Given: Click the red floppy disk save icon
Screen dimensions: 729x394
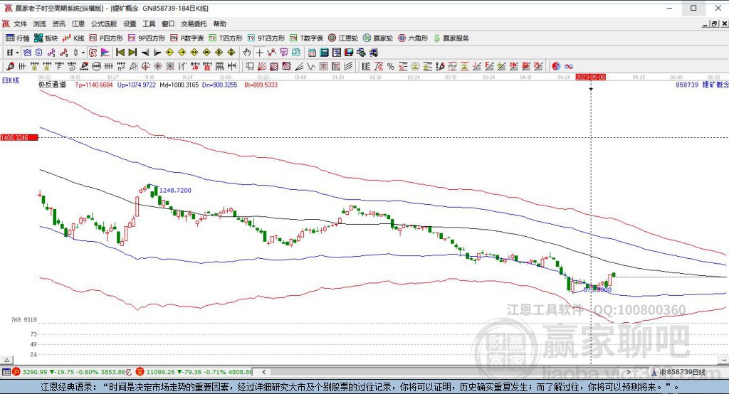Looking at the screenshot, I should (349, 53).
